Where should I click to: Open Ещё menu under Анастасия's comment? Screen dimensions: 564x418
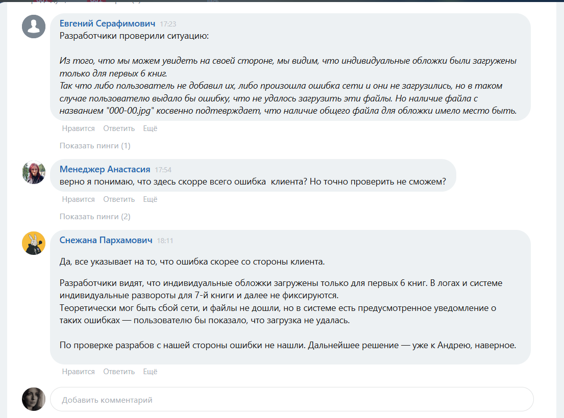[x=150, y=199]
